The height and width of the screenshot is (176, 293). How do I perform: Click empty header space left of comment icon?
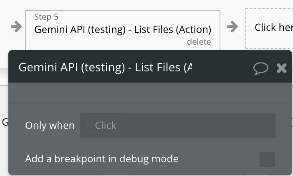click(225, 68)
